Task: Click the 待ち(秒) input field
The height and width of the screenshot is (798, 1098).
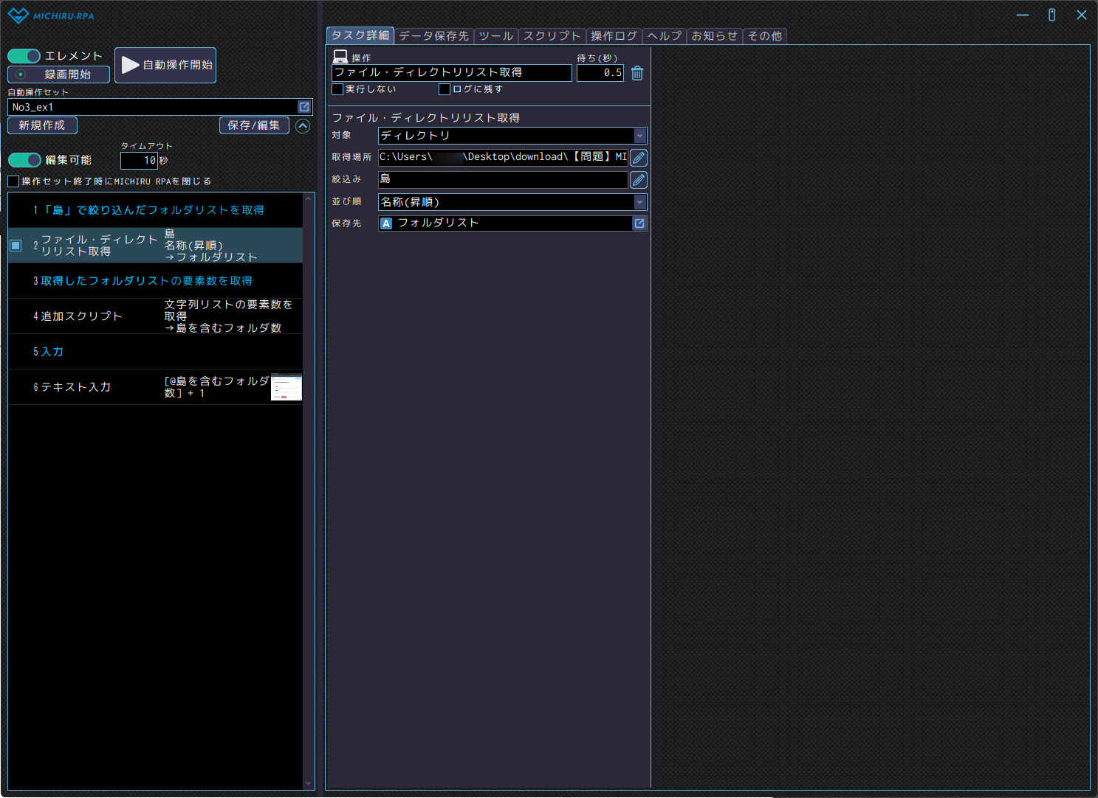Action: tap(600, 73)
